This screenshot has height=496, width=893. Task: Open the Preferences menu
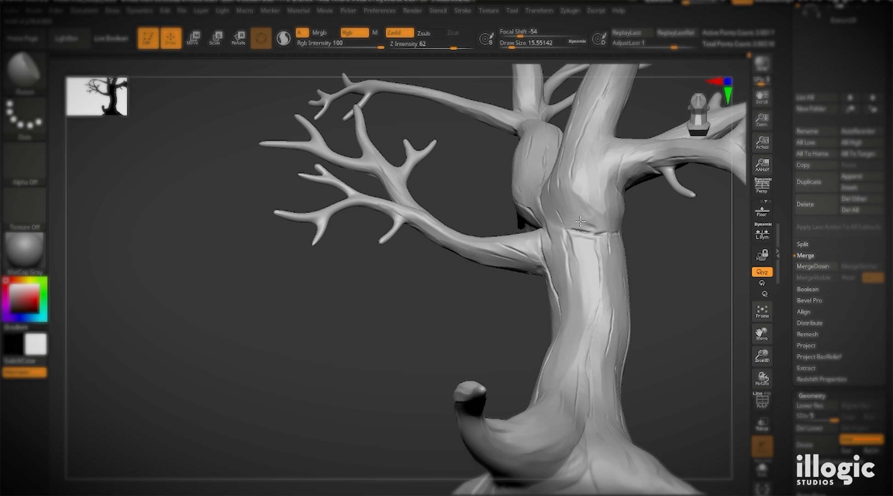pyautogui.click(x=379, y=10)
